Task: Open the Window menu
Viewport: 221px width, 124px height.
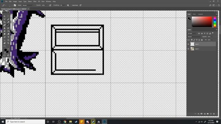Action: coord(48,1)
